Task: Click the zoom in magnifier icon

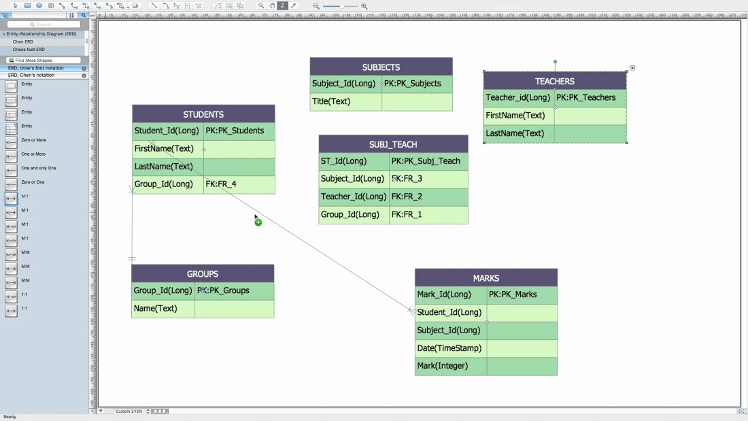Action: click(x=364, y=6)
